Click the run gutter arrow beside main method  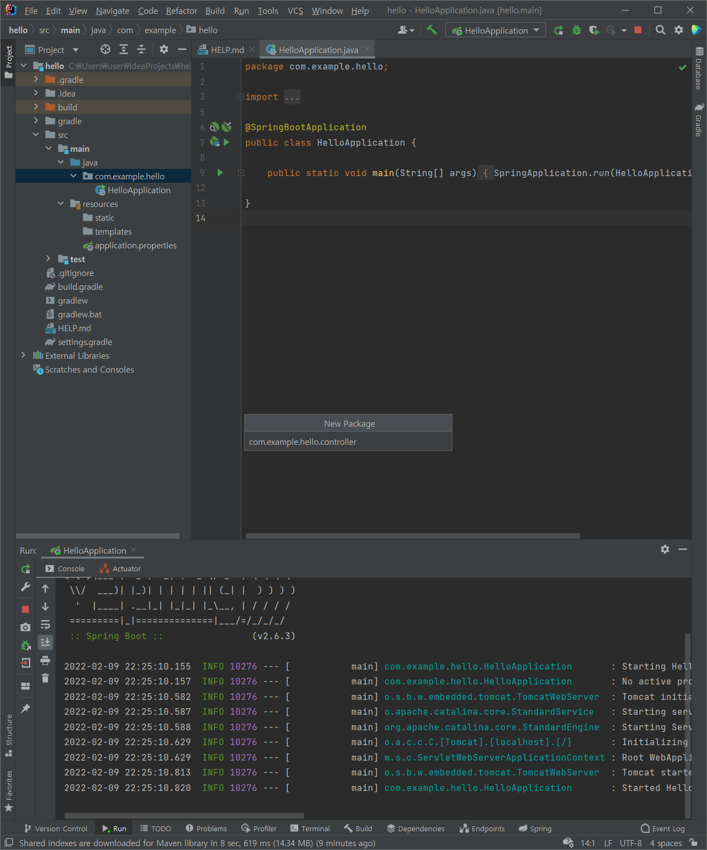(220, 173)
